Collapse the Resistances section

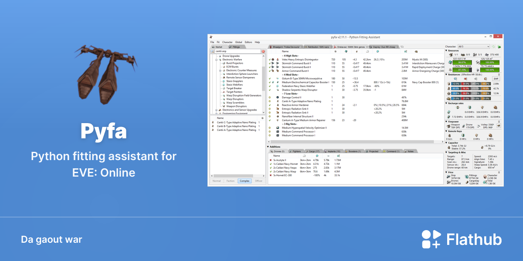[x=446, y=74]
